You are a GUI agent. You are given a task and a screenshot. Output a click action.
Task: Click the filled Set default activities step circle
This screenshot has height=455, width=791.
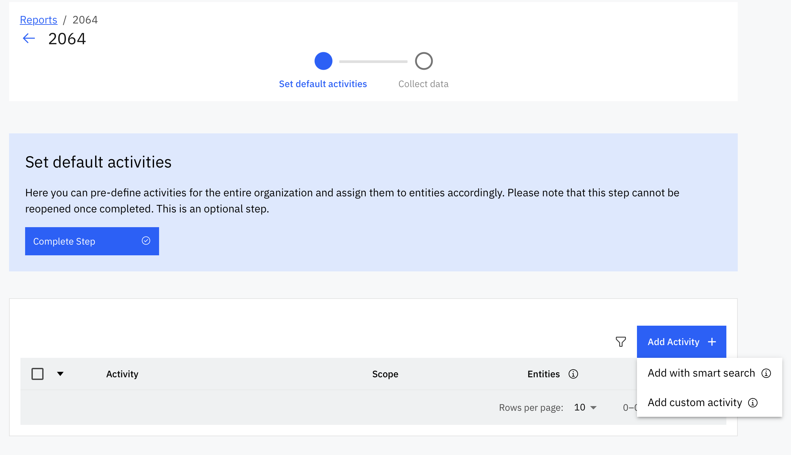(323, 61)
